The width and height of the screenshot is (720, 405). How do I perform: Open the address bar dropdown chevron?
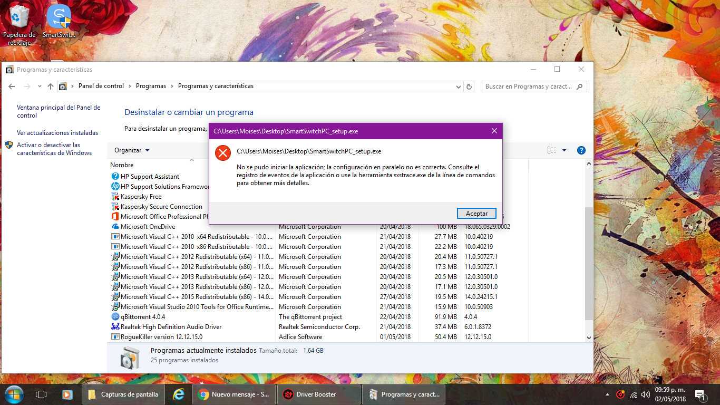coord(458,86)
